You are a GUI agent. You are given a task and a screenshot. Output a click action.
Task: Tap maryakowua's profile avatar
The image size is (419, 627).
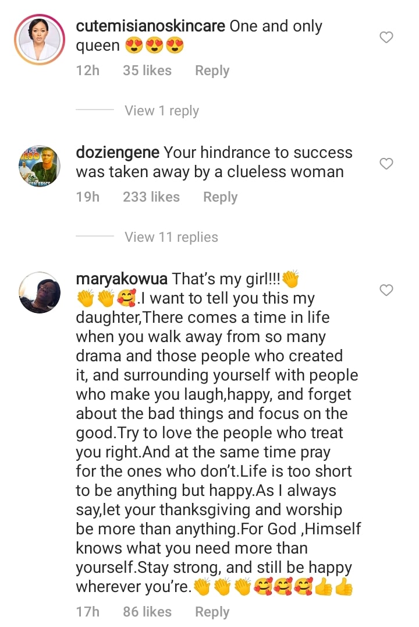click(40, 292)
